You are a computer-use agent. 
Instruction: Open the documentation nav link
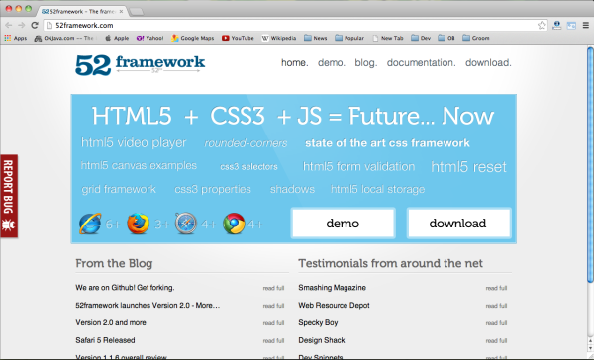click(422, 63)
